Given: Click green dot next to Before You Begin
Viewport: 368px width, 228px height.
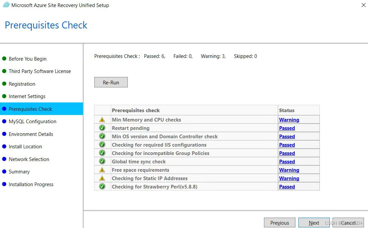Looking at the screenshot, I should (4, 59).
